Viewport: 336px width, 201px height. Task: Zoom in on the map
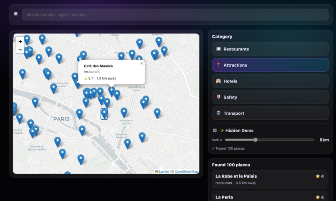pyautogui.click(x=20, y=41)
